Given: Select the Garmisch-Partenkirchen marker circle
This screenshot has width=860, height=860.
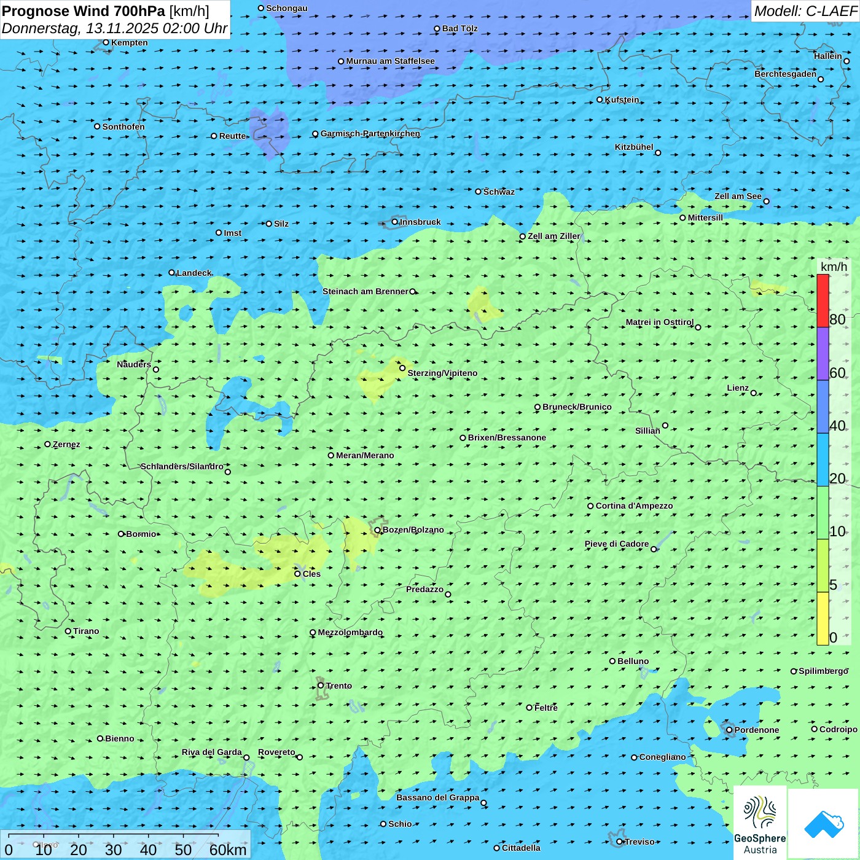Looking at the screenshot, I should pos(315,134).
